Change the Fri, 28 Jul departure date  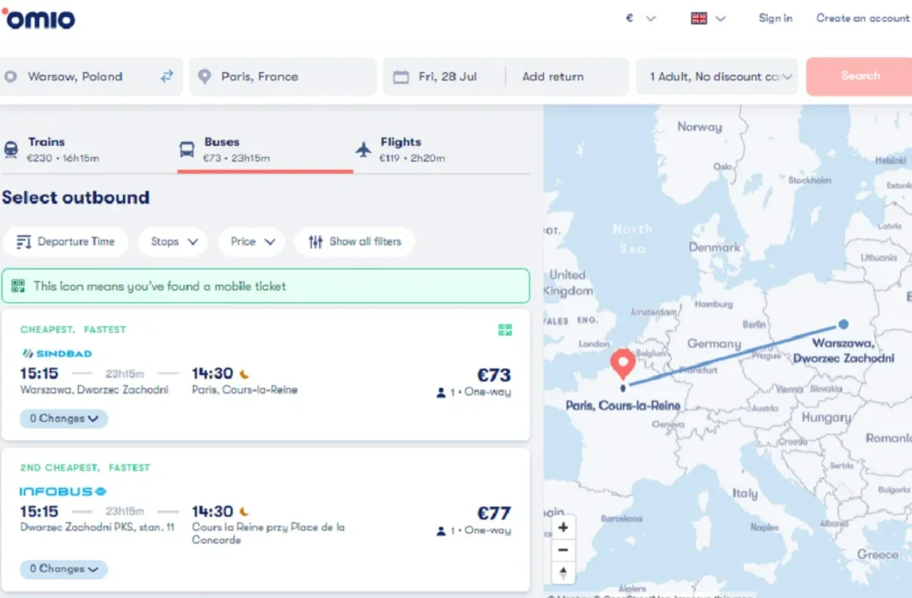448,77
